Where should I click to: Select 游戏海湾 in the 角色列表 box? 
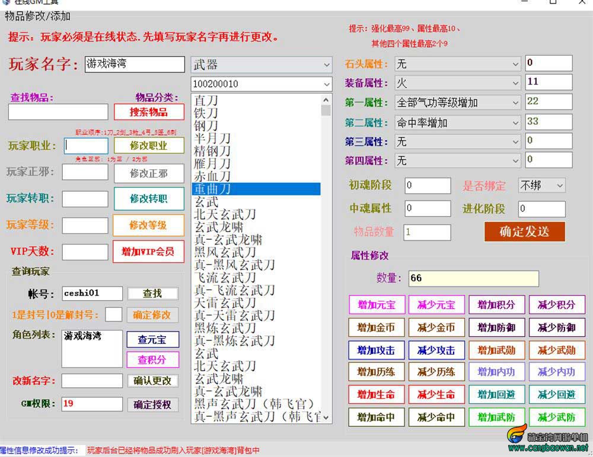[83, 336]
